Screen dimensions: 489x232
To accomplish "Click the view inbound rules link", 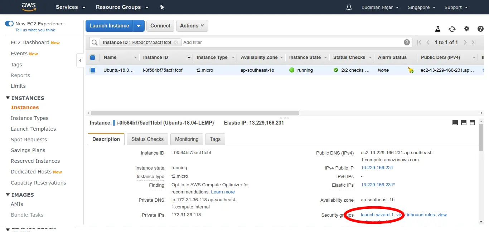I will pyautogui.click(x=416, y=215).
